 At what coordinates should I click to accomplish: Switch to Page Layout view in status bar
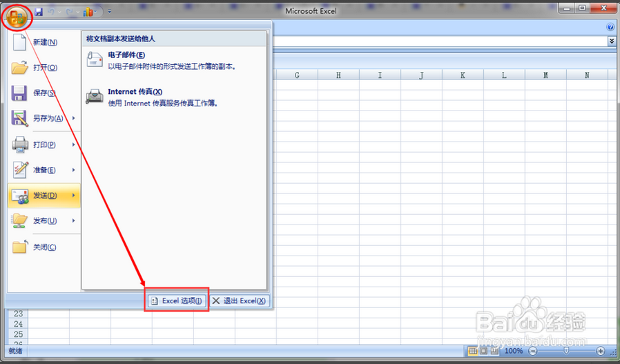(x=483, y=351)
